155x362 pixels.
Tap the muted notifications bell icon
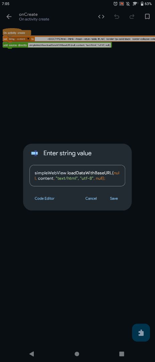tap(128, 4)
